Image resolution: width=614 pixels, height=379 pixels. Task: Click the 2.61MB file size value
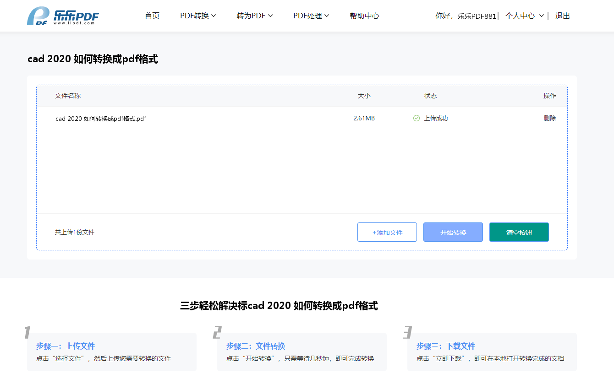pos(364,118)
